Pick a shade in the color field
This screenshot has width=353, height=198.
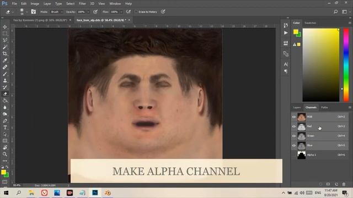click(x=321, y=65)
